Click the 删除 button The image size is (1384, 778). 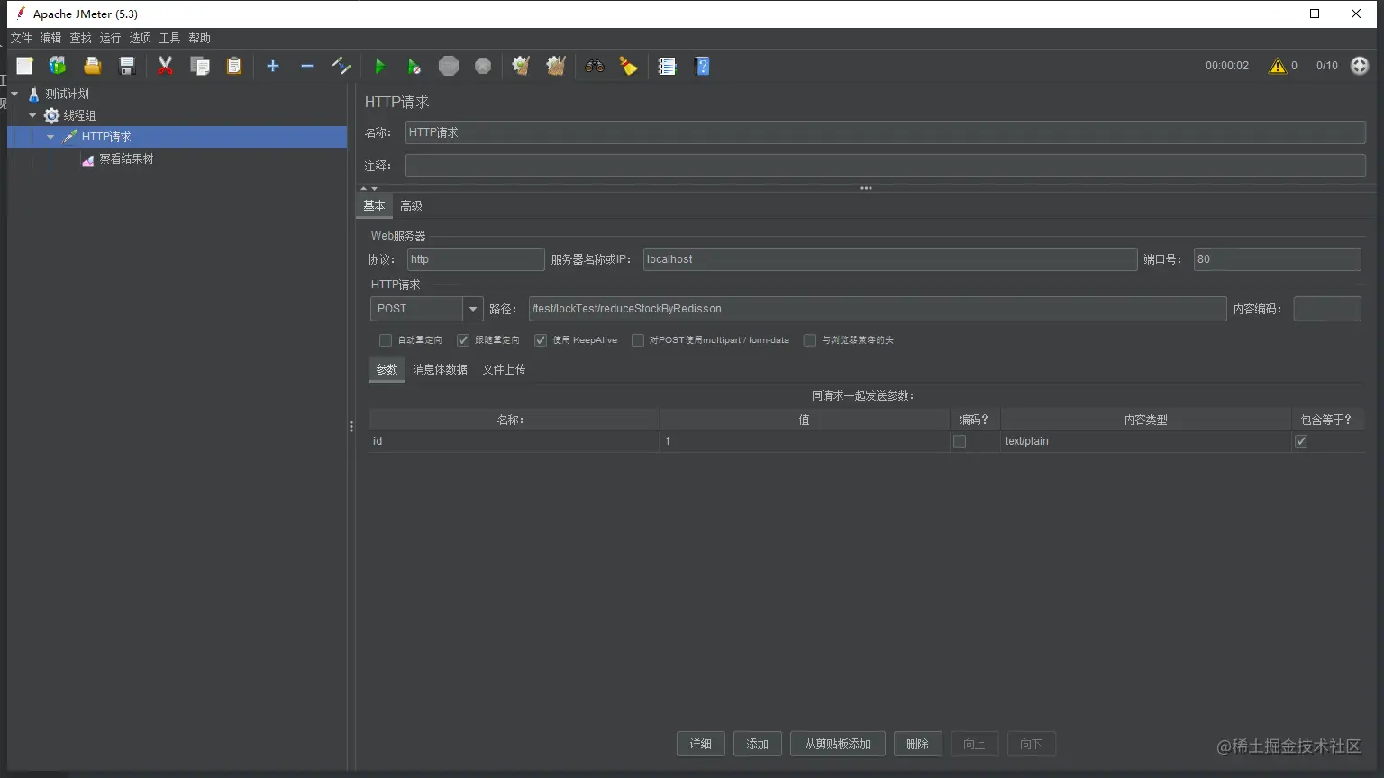click(x=917, y=744)
